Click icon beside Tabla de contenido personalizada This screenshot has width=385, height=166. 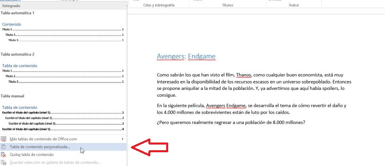(3, 147)
